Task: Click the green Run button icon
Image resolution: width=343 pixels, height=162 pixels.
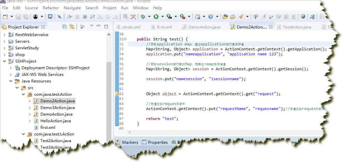Action: coord(156,16)
